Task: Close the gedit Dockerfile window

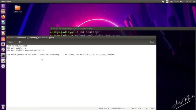Action: point(8,37)
